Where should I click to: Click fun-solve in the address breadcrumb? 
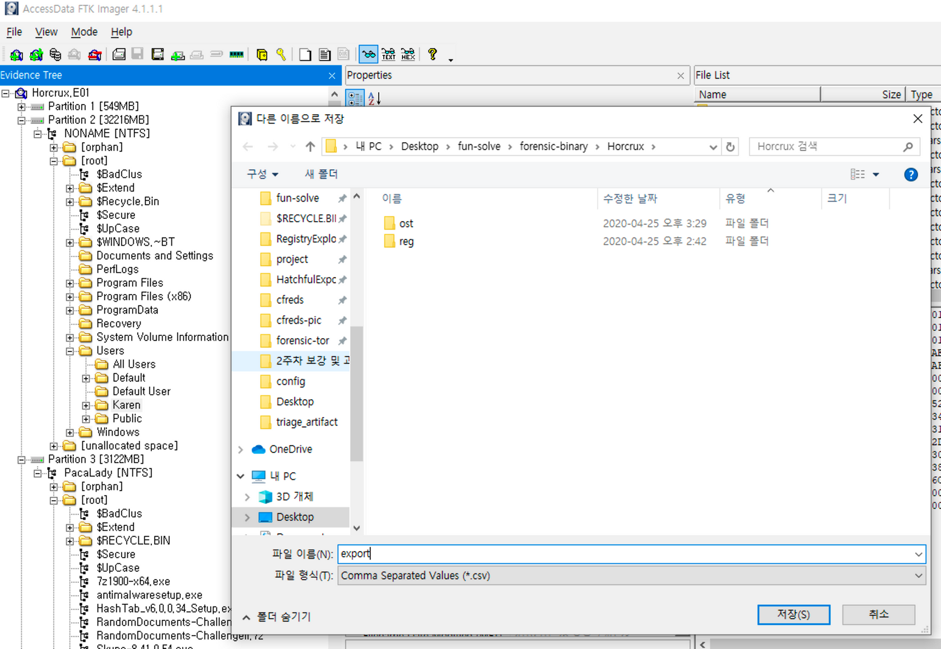coord(479,147)
